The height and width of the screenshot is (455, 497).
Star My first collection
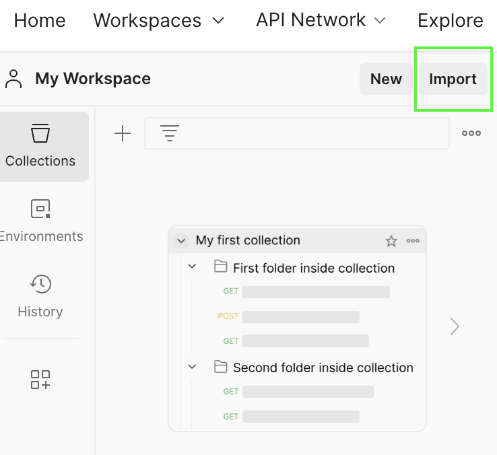(x=391, y=241)
